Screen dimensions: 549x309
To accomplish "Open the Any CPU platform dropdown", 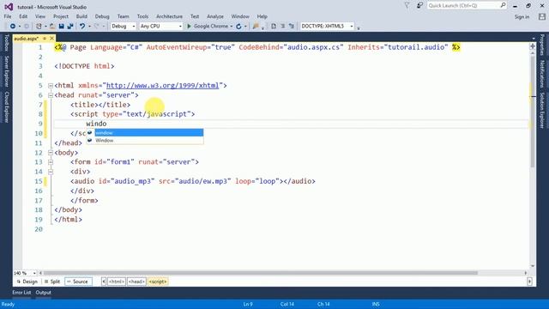I will click(x=180, y=27).
